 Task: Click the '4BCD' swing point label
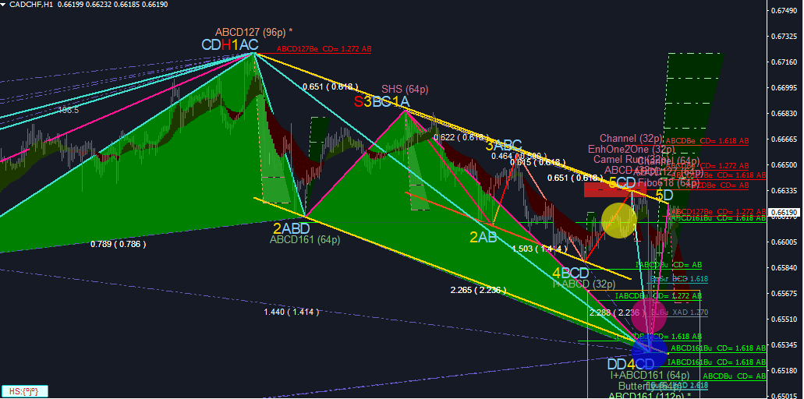(x=570, y=273)
